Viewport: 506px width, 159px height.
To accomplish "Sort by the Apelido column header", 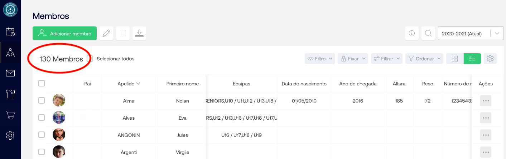I will point(129,84).
